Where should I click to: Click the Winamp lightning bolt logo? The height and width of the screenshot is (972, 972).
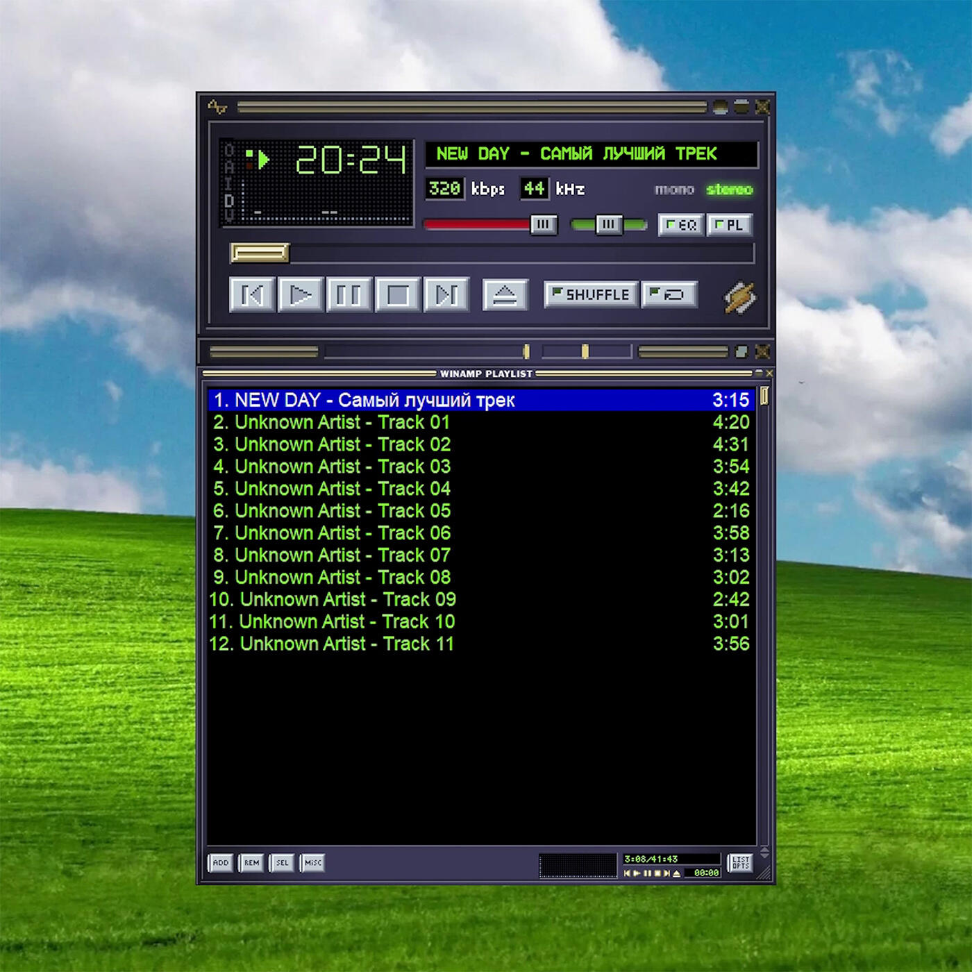740,298
